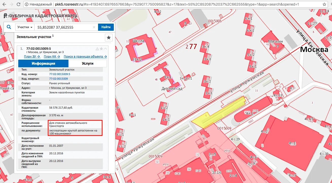
Task: Click the rosreestr URL in the address bar
Action: (177, 4)
